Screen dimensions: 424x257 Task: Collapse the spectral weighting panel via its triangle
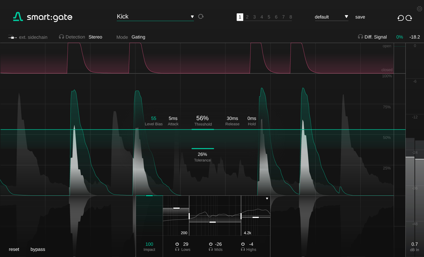coord(267,198)
